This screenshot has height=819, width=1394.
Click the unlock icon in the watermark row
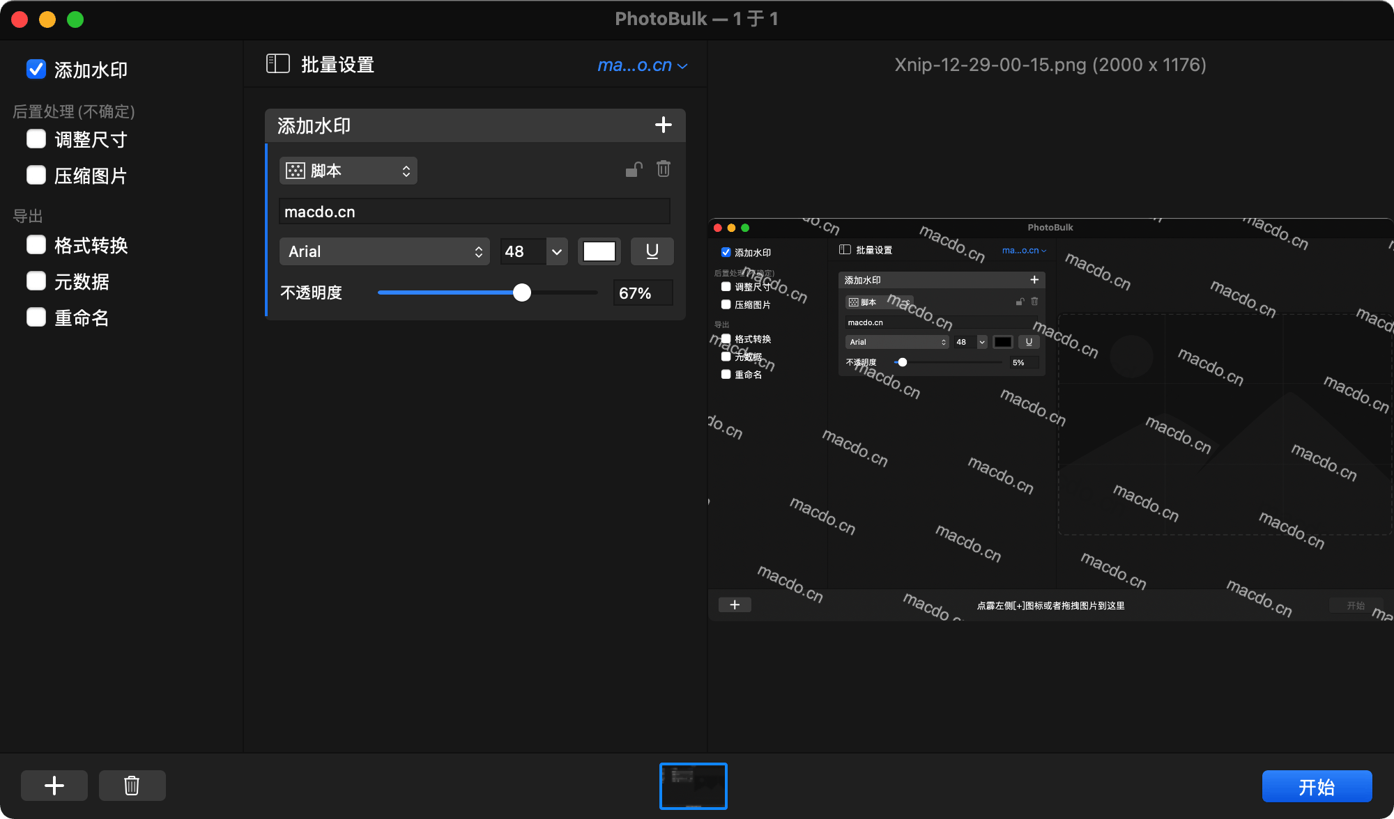point(634,169)
